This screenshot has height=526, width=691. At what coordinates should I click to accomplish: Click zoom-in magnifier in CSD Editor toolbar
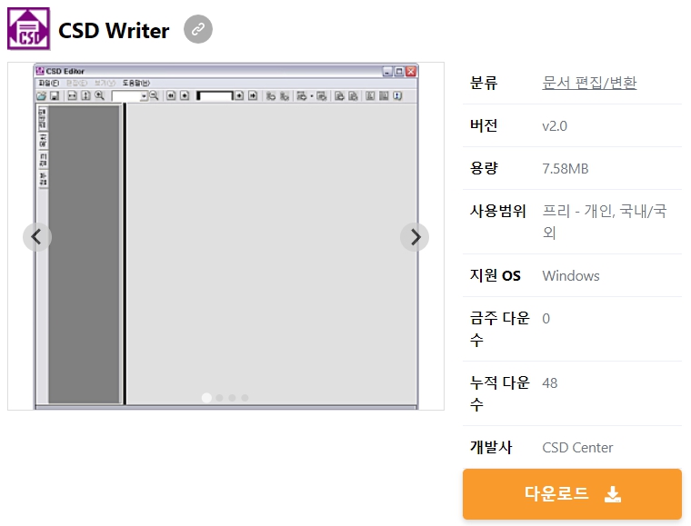click(x=100, y=95)
